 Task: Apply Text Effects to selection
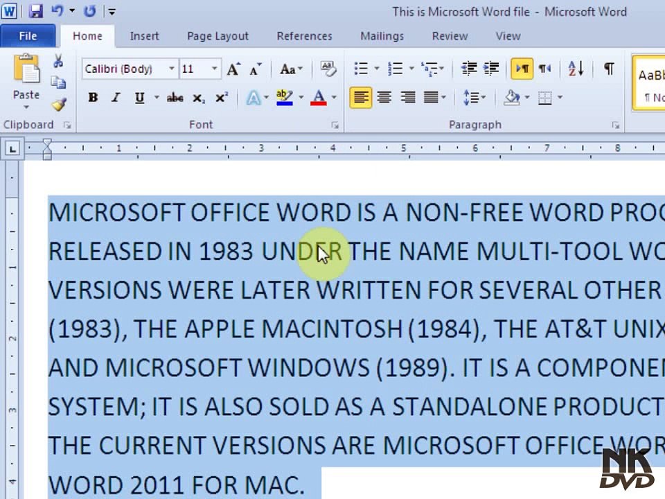(x=254, y=98)
